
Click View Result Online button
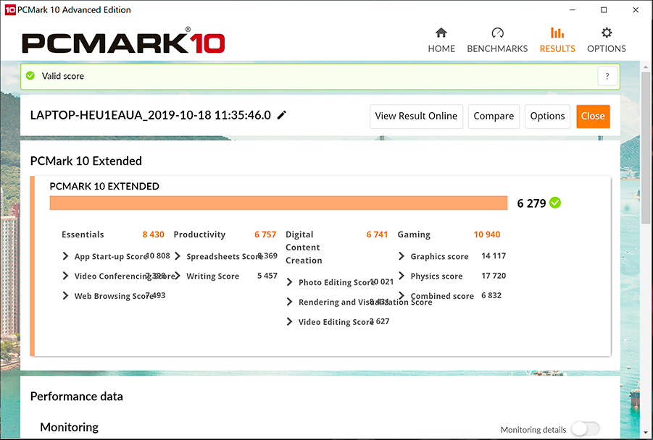coord(416,117)
